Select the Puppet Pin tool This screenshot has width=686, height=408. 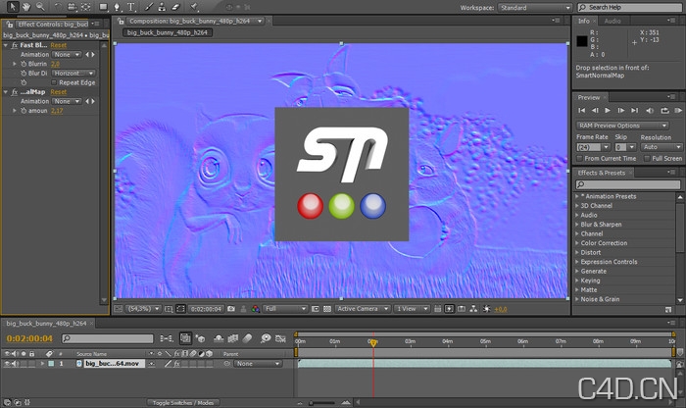pyautogui.click(x=194, y=7)
